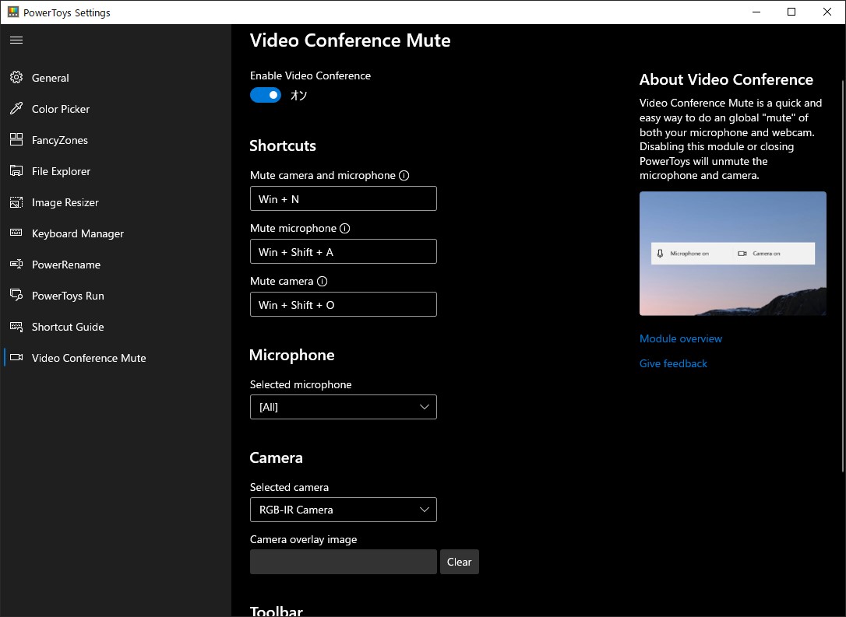This screenshot has height=617, width=846.
Task: Open the hamburger navigation menu
Action: (16, 40)
